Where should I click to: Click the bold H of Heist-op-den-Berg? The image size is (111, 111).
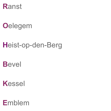(5, 45)
